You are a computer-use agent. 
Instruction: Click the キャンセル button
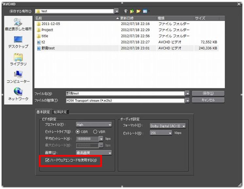pos(208,100)
